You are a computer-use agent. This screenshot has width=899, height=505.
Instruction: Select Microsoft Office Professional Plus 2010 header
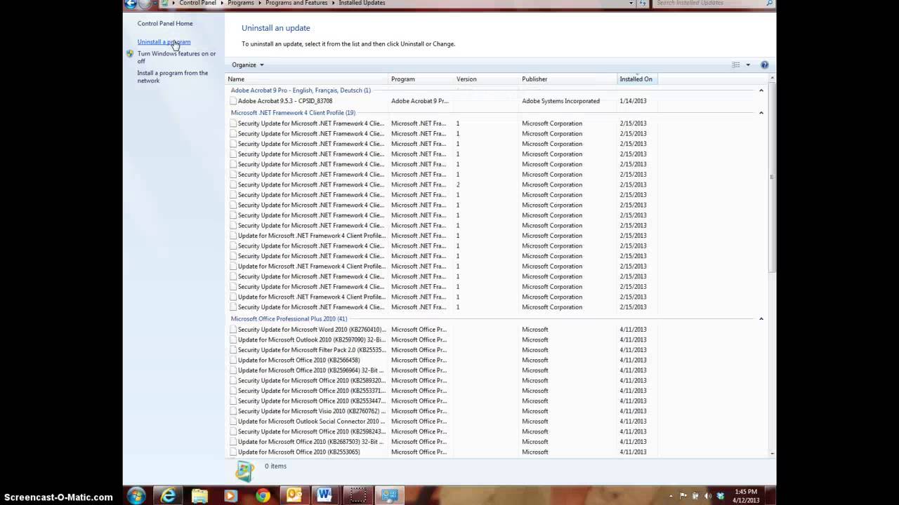pos(289,319)
